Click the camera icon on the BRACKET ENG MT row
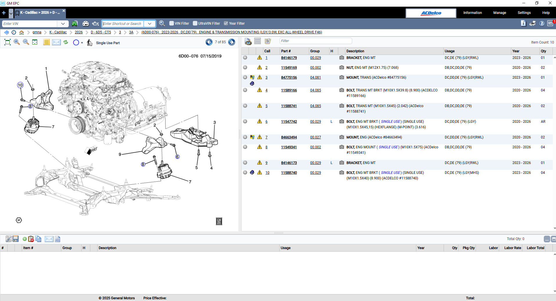556x301 pixels. coord(341,58)
